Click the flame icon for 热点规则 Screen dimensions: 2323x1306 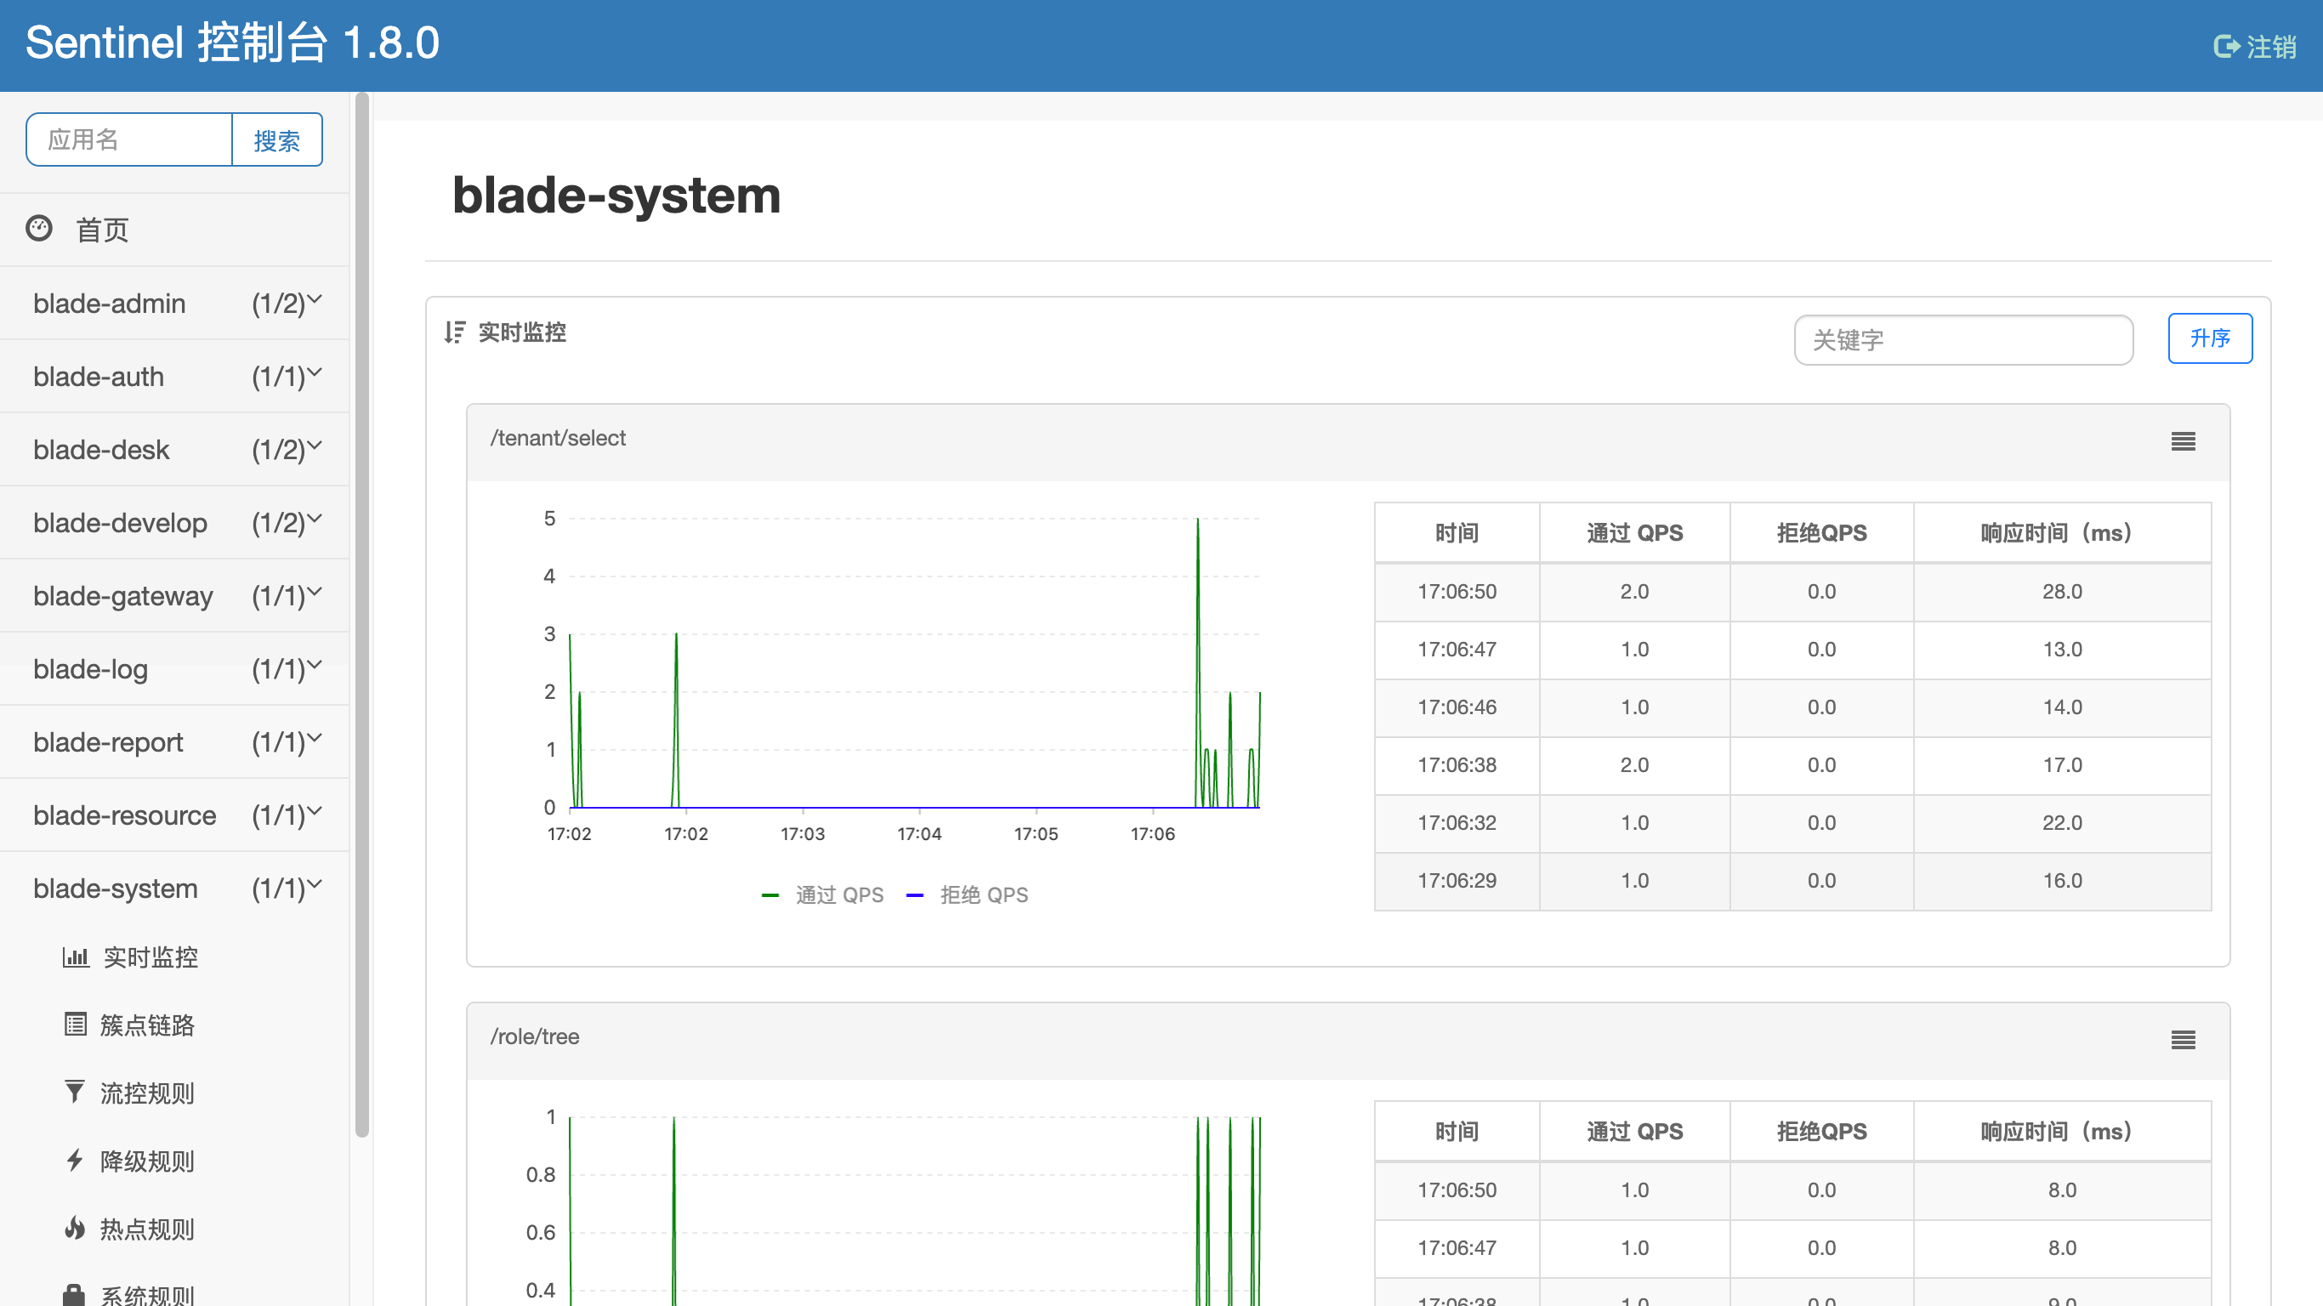click(75, 1228)
